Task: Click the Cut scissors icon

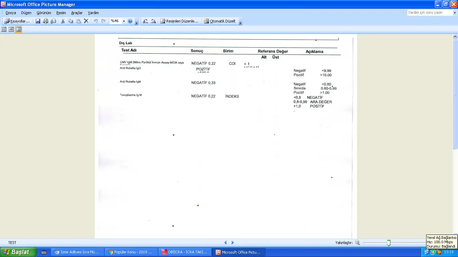Action: click(x=63, y=21)
